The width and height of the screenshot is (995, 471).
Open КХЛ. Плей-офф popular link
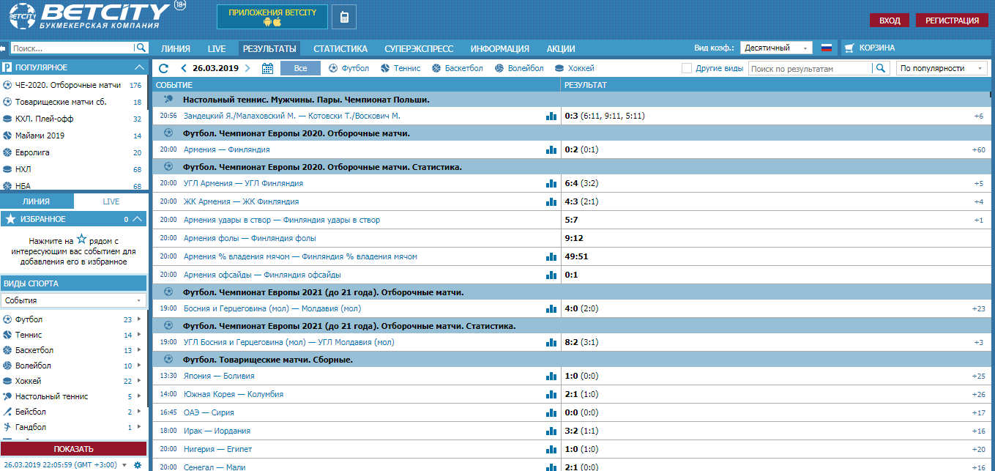tap(45, 119)
